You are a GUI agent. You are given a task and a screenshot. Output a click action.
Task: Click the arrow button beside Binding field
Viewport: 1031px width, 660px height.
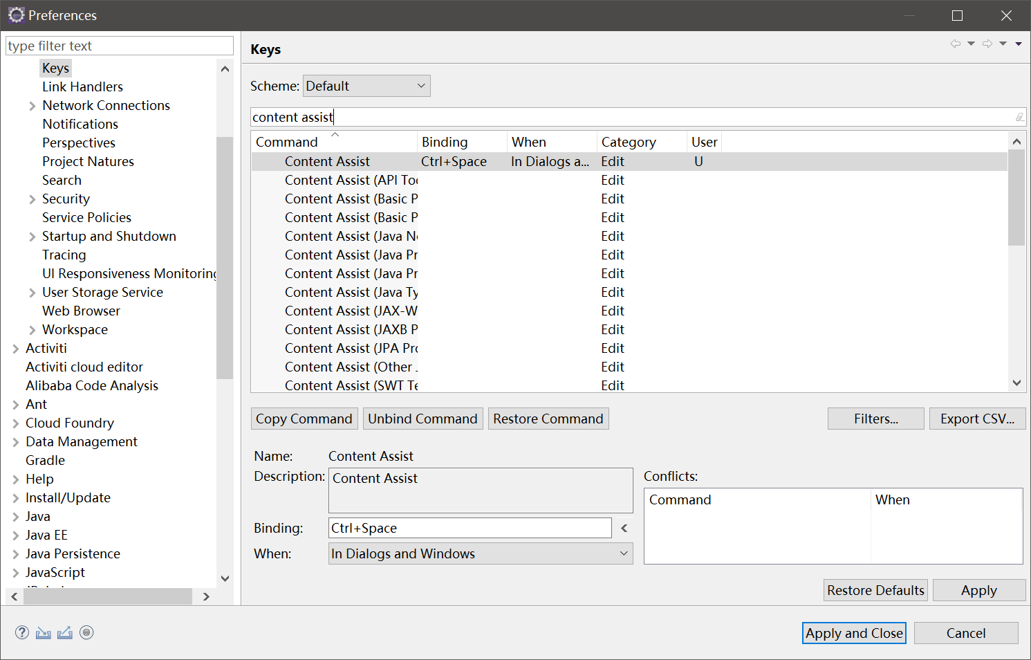pos(624,528)
